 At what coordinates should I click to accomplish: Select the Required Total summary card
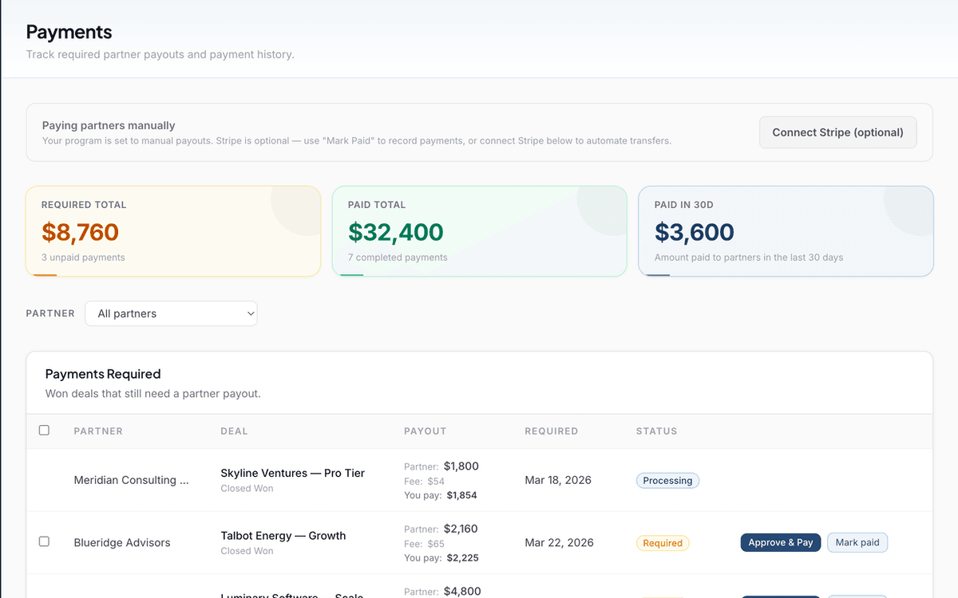173,231
